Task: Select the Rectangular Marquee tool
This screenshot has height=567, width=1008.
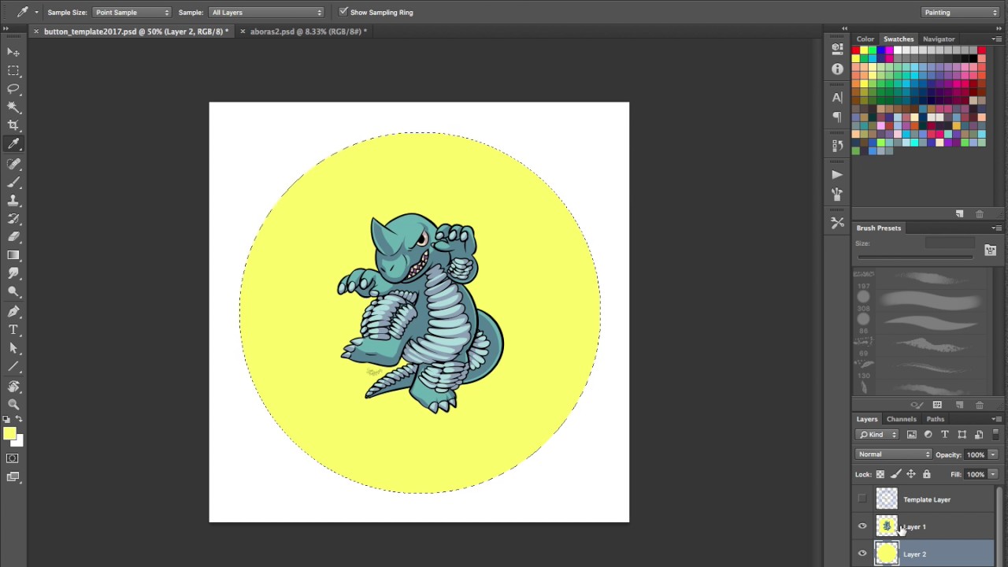Action: [x=13, y=71]
